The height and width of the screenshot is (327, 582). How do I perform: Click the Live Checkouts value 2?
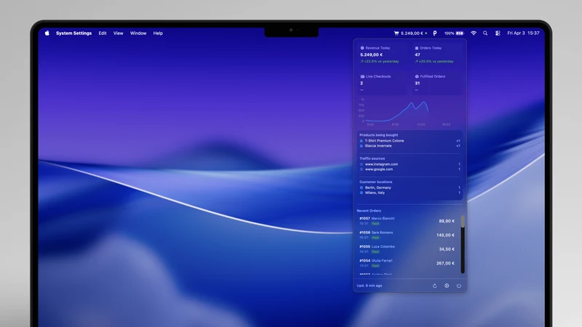click(362, 83)
